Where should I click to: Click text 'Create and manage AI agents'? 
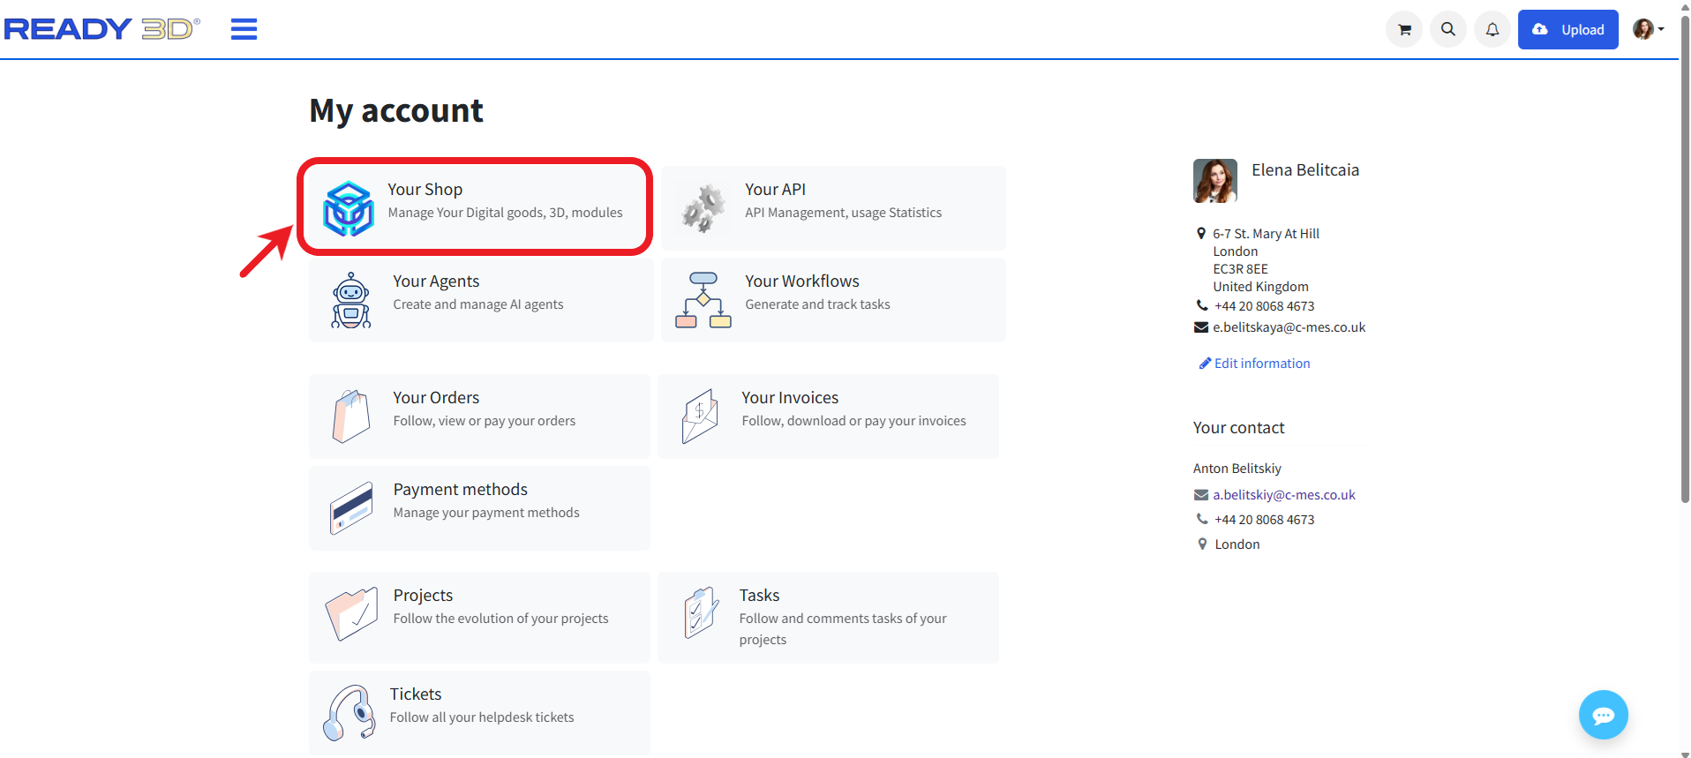477,304
